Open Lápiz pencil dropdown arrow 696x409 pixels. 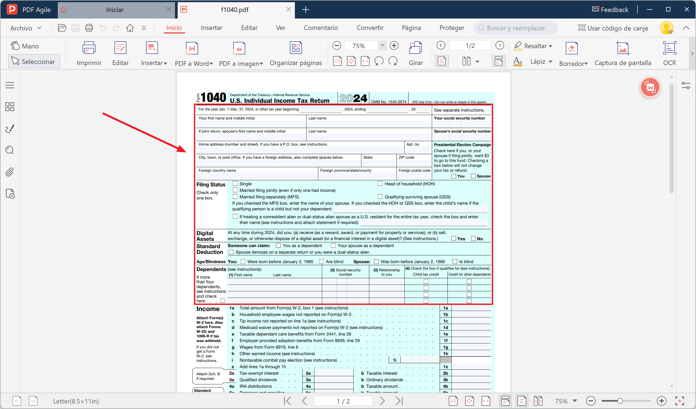pos(550,61)
